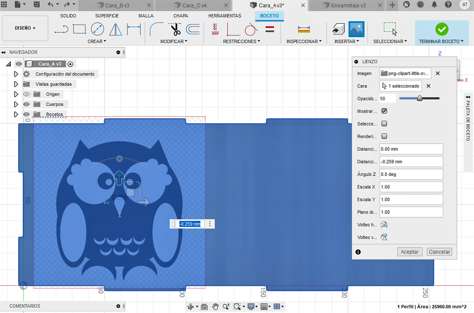Open the job status clock icon
474x313 pixels.
[420, 4]
